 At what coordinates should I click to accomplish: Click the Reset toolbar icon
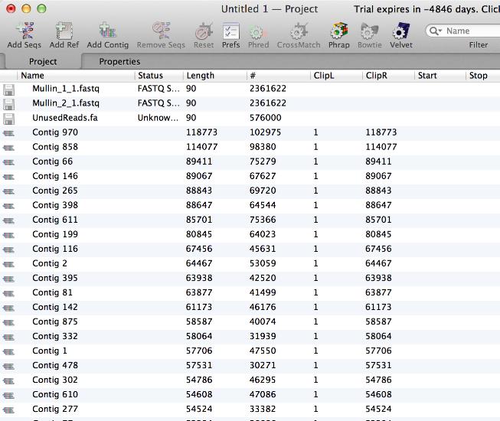point(204,31)
